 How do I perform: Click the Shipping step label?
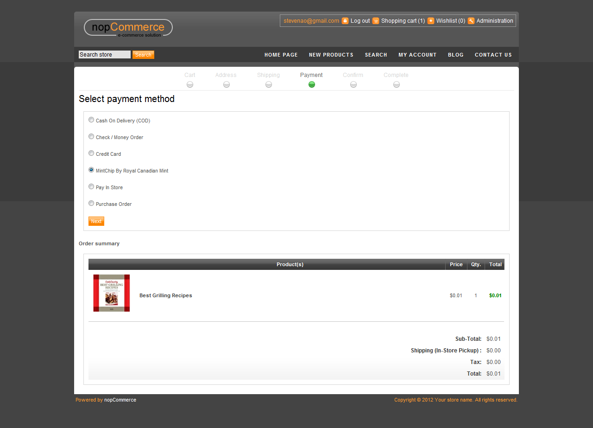(269, 75)
